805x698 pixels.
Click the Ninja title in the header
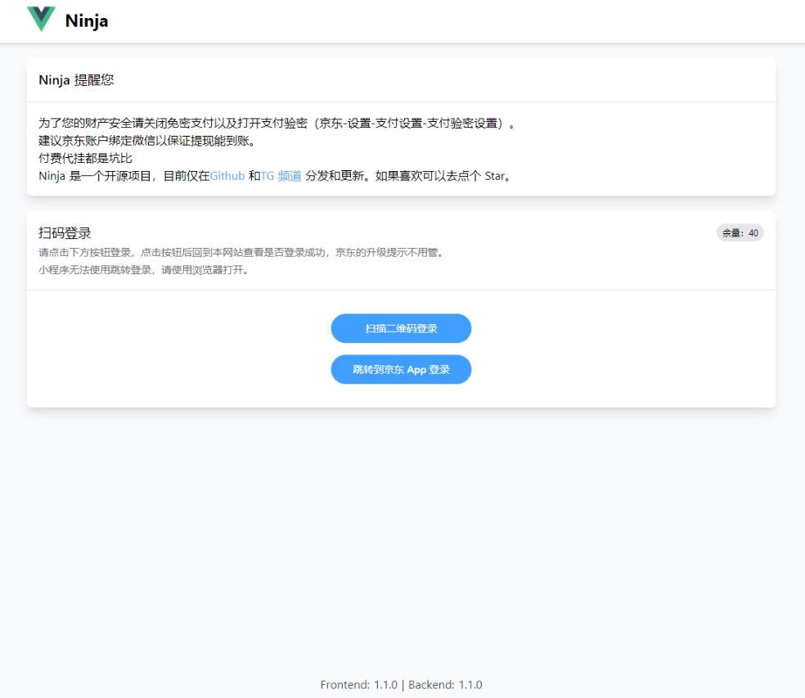tap(86, 21)
